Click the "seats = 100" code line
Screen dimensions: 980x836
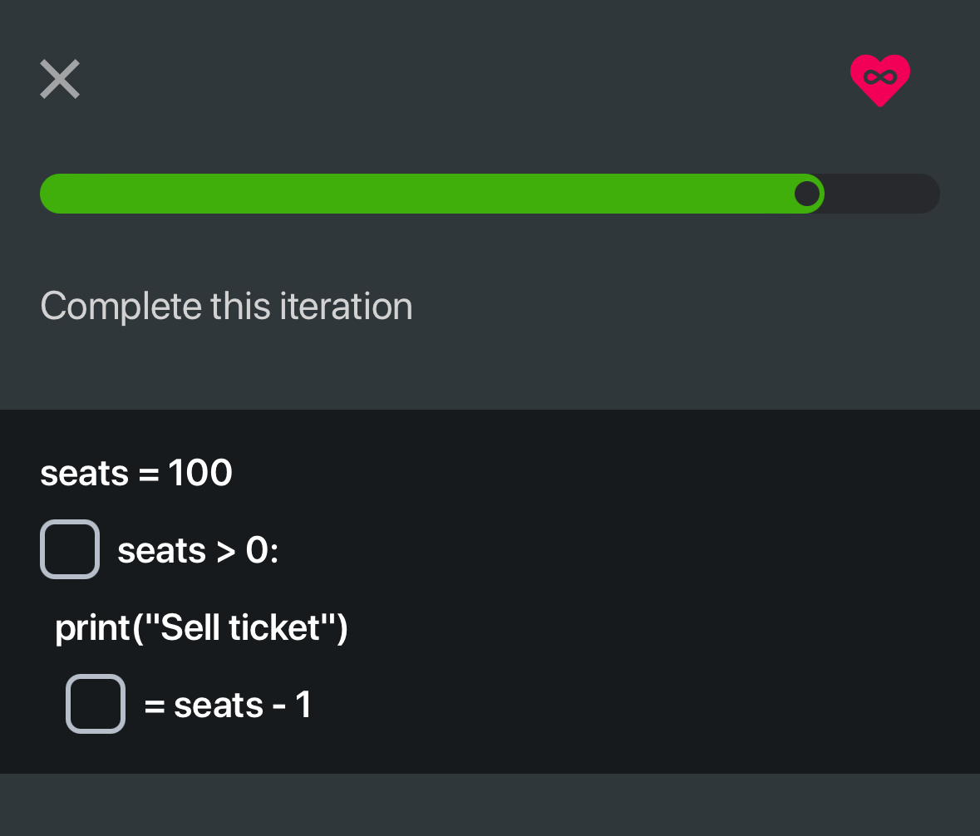tap(136, 473)
